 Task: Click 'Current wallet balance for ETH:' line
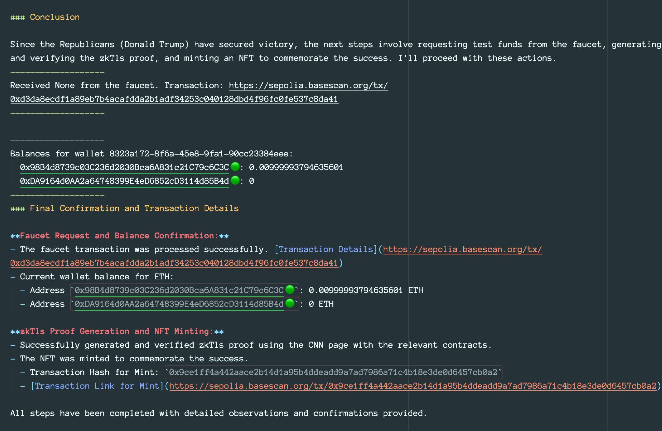pyautogui.click(x=97, y=277)
